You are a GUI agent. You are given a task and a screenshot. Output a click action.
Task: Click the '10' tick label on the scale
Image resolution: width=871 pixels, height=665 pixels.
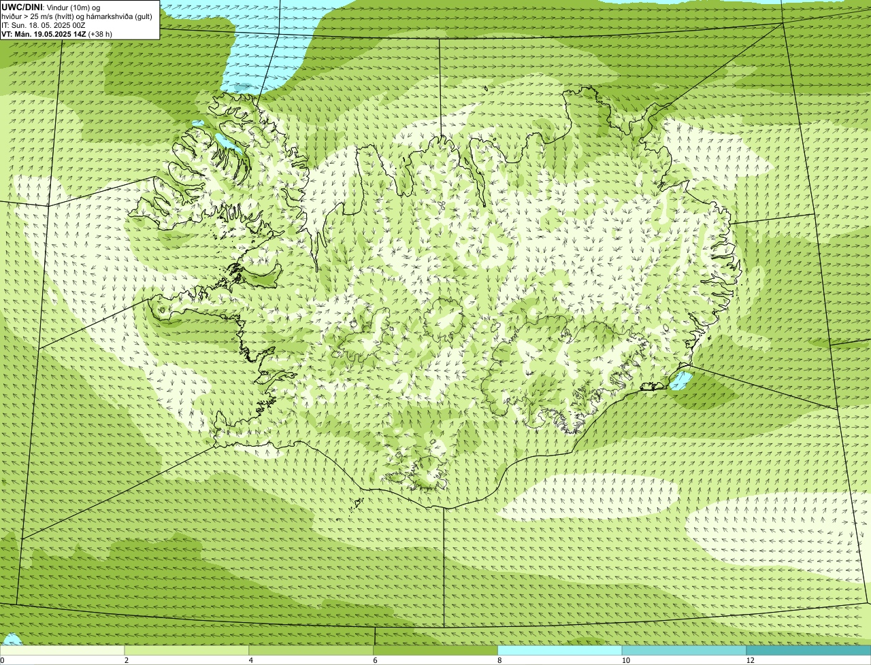[625, 660]
